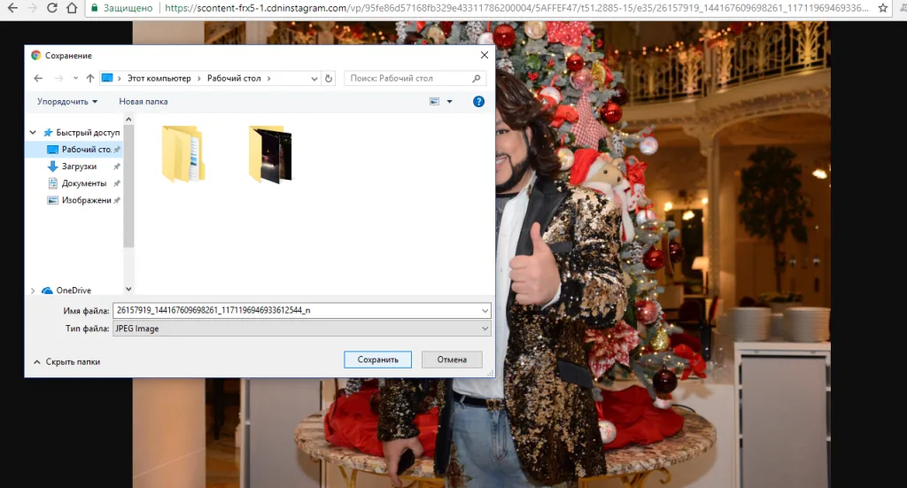Screen dimensions: 907x488
Task: Open the Упорядочить menu
Action: [x=67, y=102]
